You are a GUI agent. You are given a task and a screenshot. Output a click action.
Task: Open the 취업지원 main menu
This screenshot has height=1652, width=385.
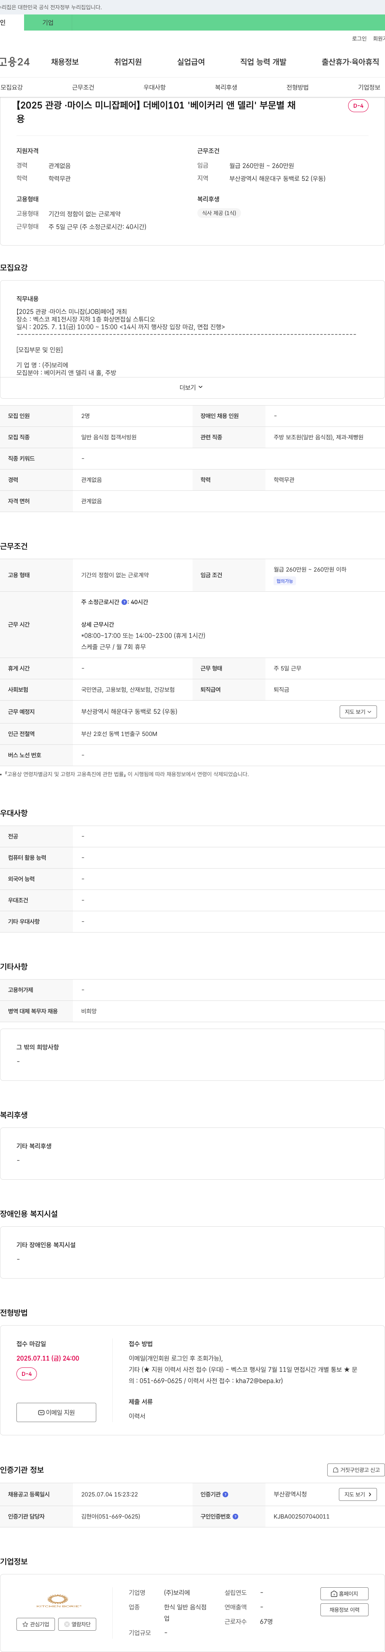[128, 61]
